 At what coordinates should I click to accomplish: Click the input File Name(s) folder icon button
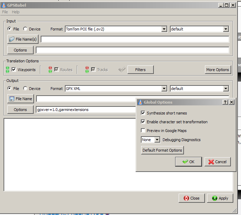tap(23, 39)
